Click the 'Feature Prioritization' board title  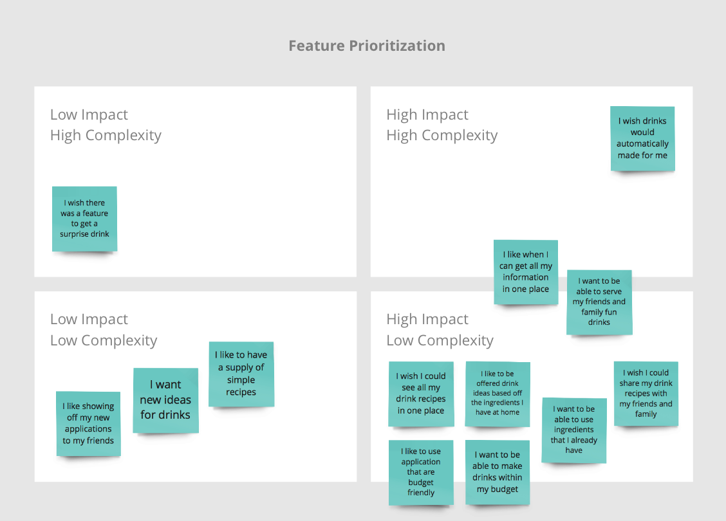pos(366,46)
